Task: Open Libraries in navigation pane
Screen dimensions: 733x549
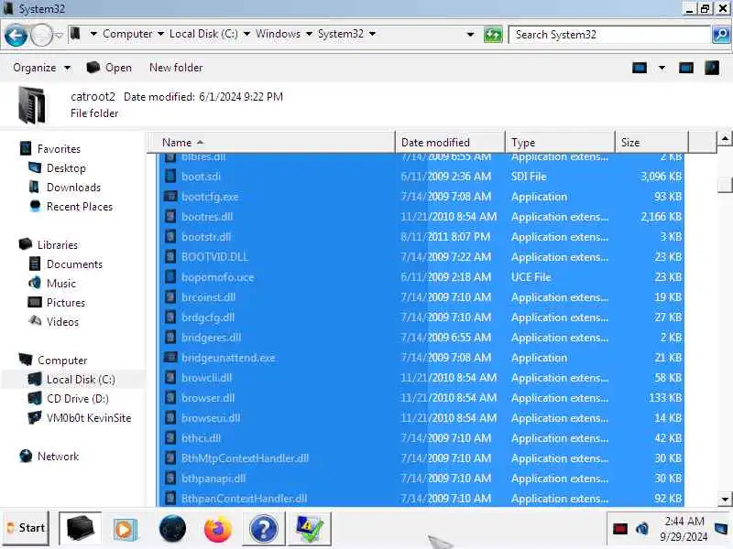Action: (58, 244)
